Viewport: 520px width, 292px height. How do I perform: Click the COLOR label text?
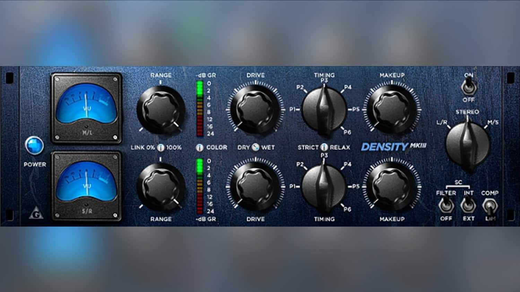[x=217, y=147]
